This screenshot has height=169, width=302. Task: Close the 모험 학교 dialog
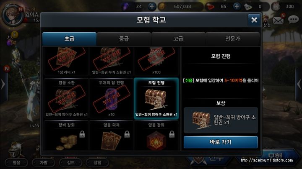(x=254, y=20)
